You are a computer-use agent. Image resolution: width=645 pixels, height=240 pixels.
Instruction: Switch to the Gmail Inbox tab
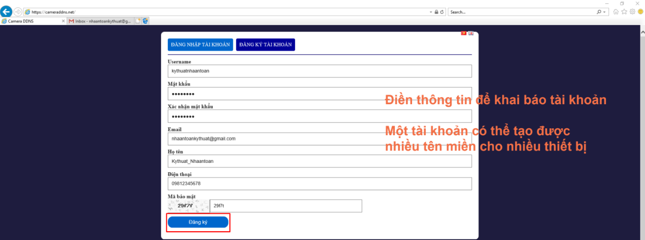(x=100, y=21)
